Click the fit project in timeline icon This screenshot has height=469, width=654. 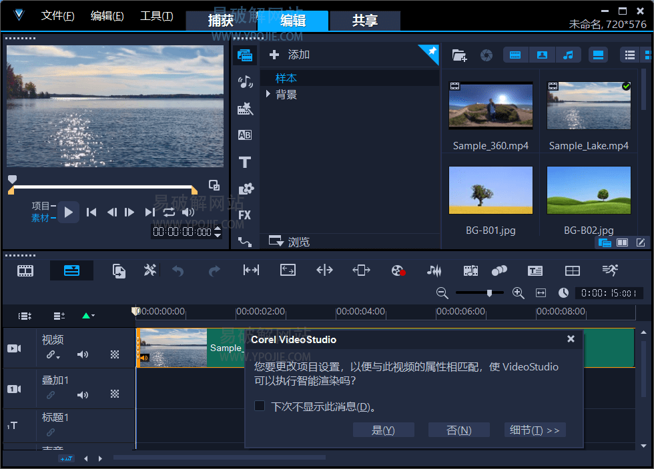tap(541, 293)
